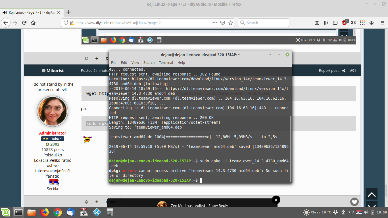Click the post number #91 link
Viewport: 388px width, 218px height.
pyautogui.click(x=353, y=70)
